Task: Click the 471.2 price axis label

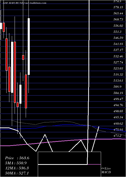Action: coord(117,136)
